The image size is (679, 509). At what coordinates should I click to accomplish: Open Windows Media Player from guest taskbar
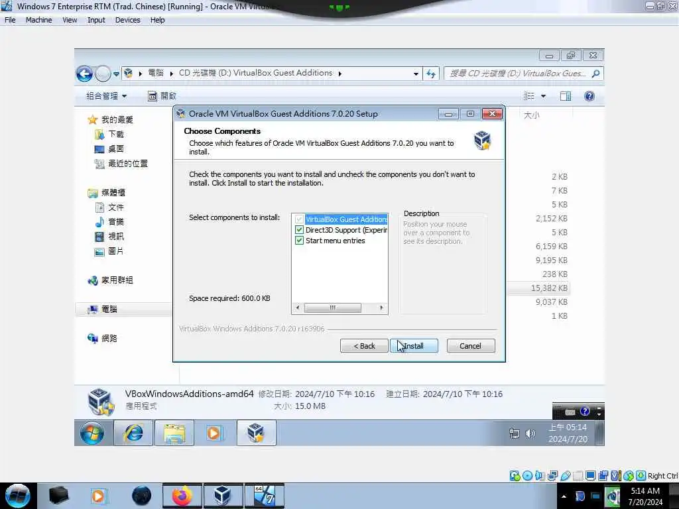pos(214,433)
